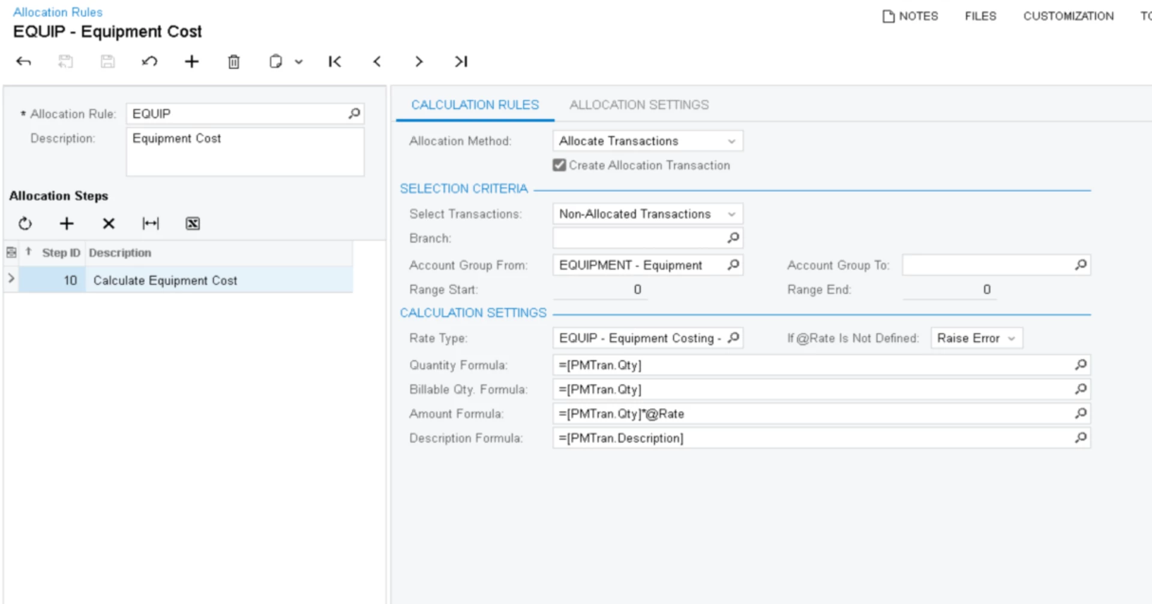This screenshot has width=1152, height=604.
Task: Go to the previous record
Action: 377,61
